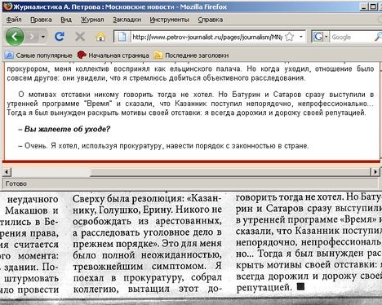382x305 pixels.
Task: Minimize the Firefox window
Action: (x=363, y=7)
